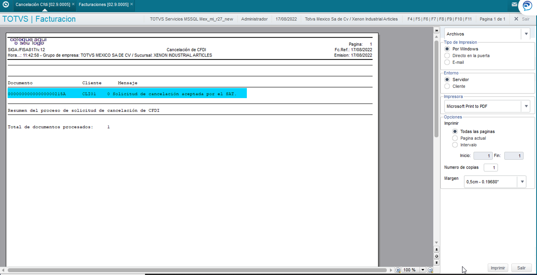537x275 pixels.
Task: Click the horizontal scrollbar right arrow
Action: pyautogui.click(x=391, y=270)
